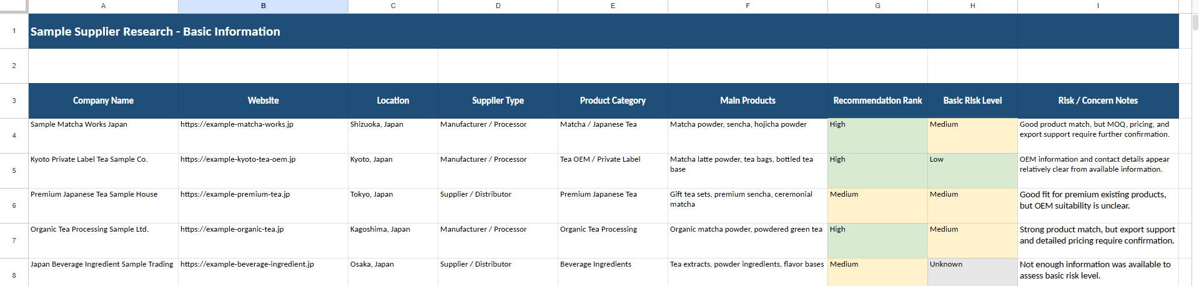Open the example-kyoto-tea-oem.jp link

(238, 159)
